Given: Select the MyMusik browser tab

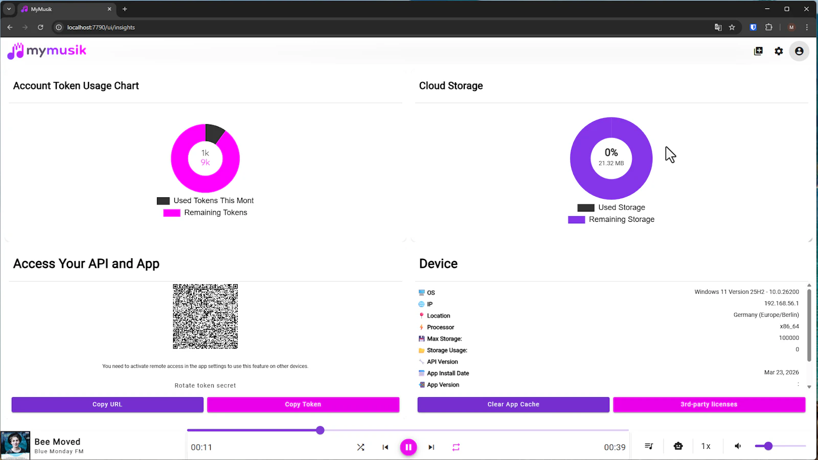Looking at the screenshot, I should 66,9.
